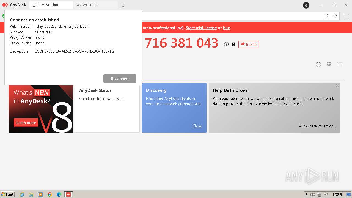Open the media player taskbar icon
Image resolution: width=352 pixels, height=198 pixels.
coord(40,194)
